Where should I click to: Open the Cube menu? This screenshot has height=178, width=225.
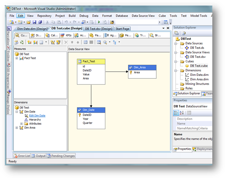(162, 16)
